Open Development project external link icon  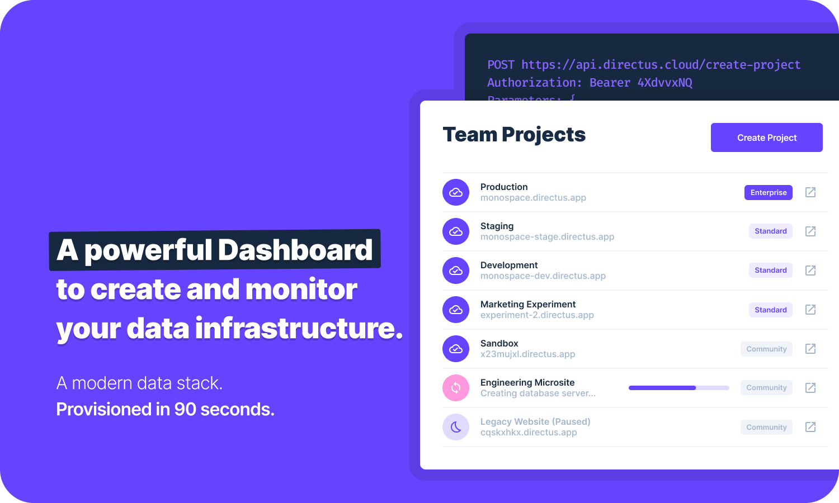click(810, 271)
